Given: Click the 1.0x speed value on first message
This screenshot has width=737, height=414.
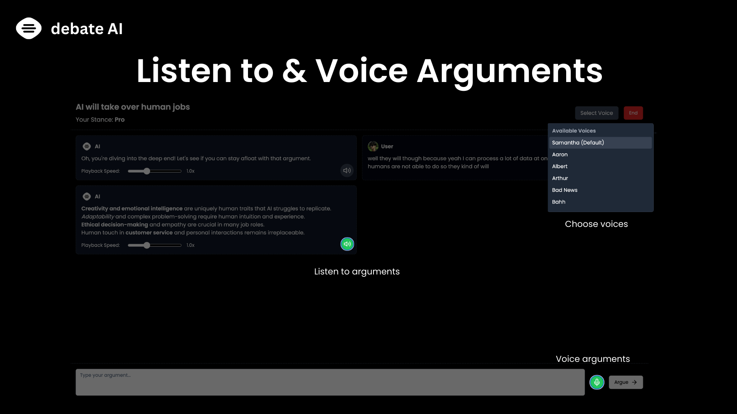Looking at the screenshot, I should coord(190,171).
